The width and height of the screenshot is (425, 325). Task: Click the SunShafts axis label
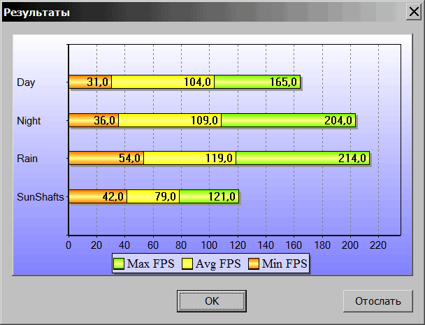coord(41,197)
